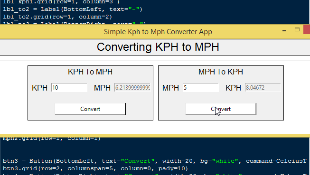Click the KPH label before the 8.04672 result
The image size is (310, 175).
[x=233, y=88]
